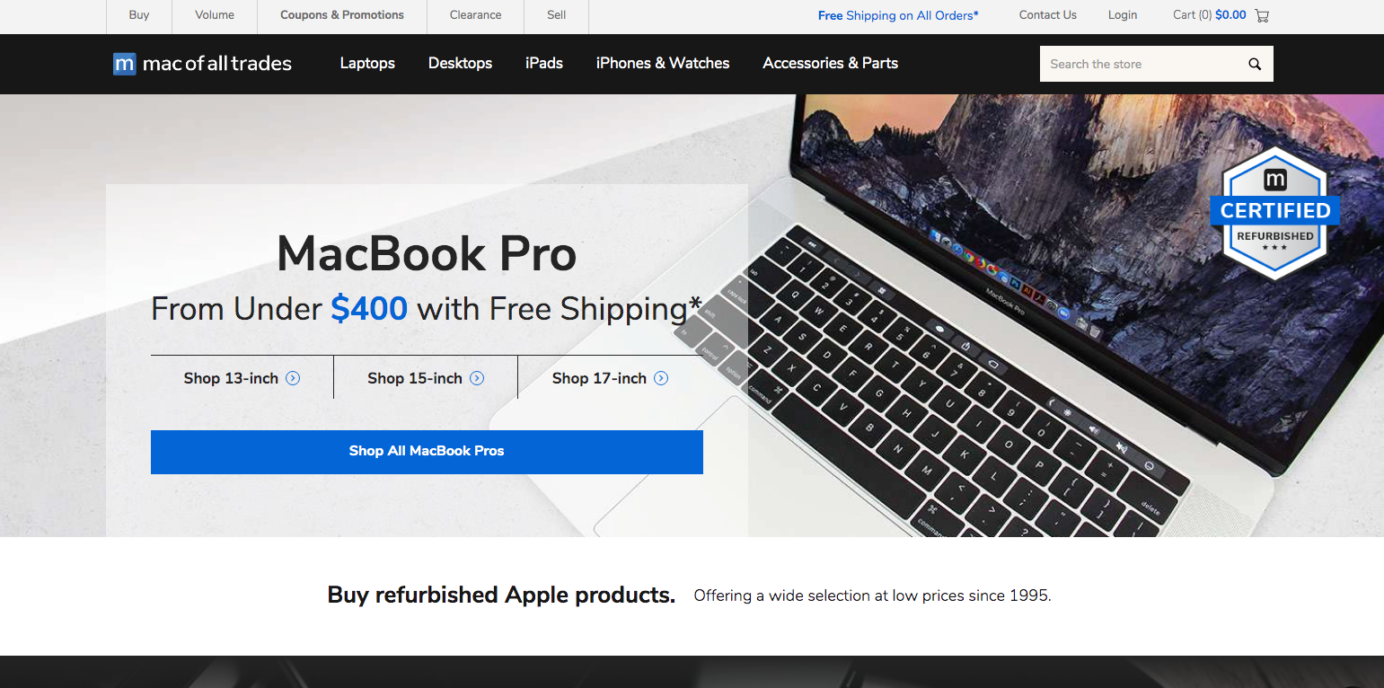Image resolution: width=1384 pixels, height=688 pixels.
Task: Click the search magnifier icon
Action: point(1255,64)
